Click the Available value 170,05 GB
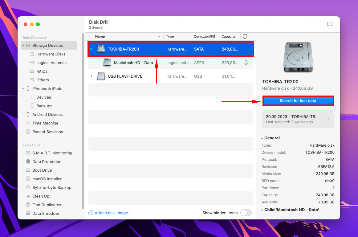Viewport: 358px width, 237px height. coord(326,202)
